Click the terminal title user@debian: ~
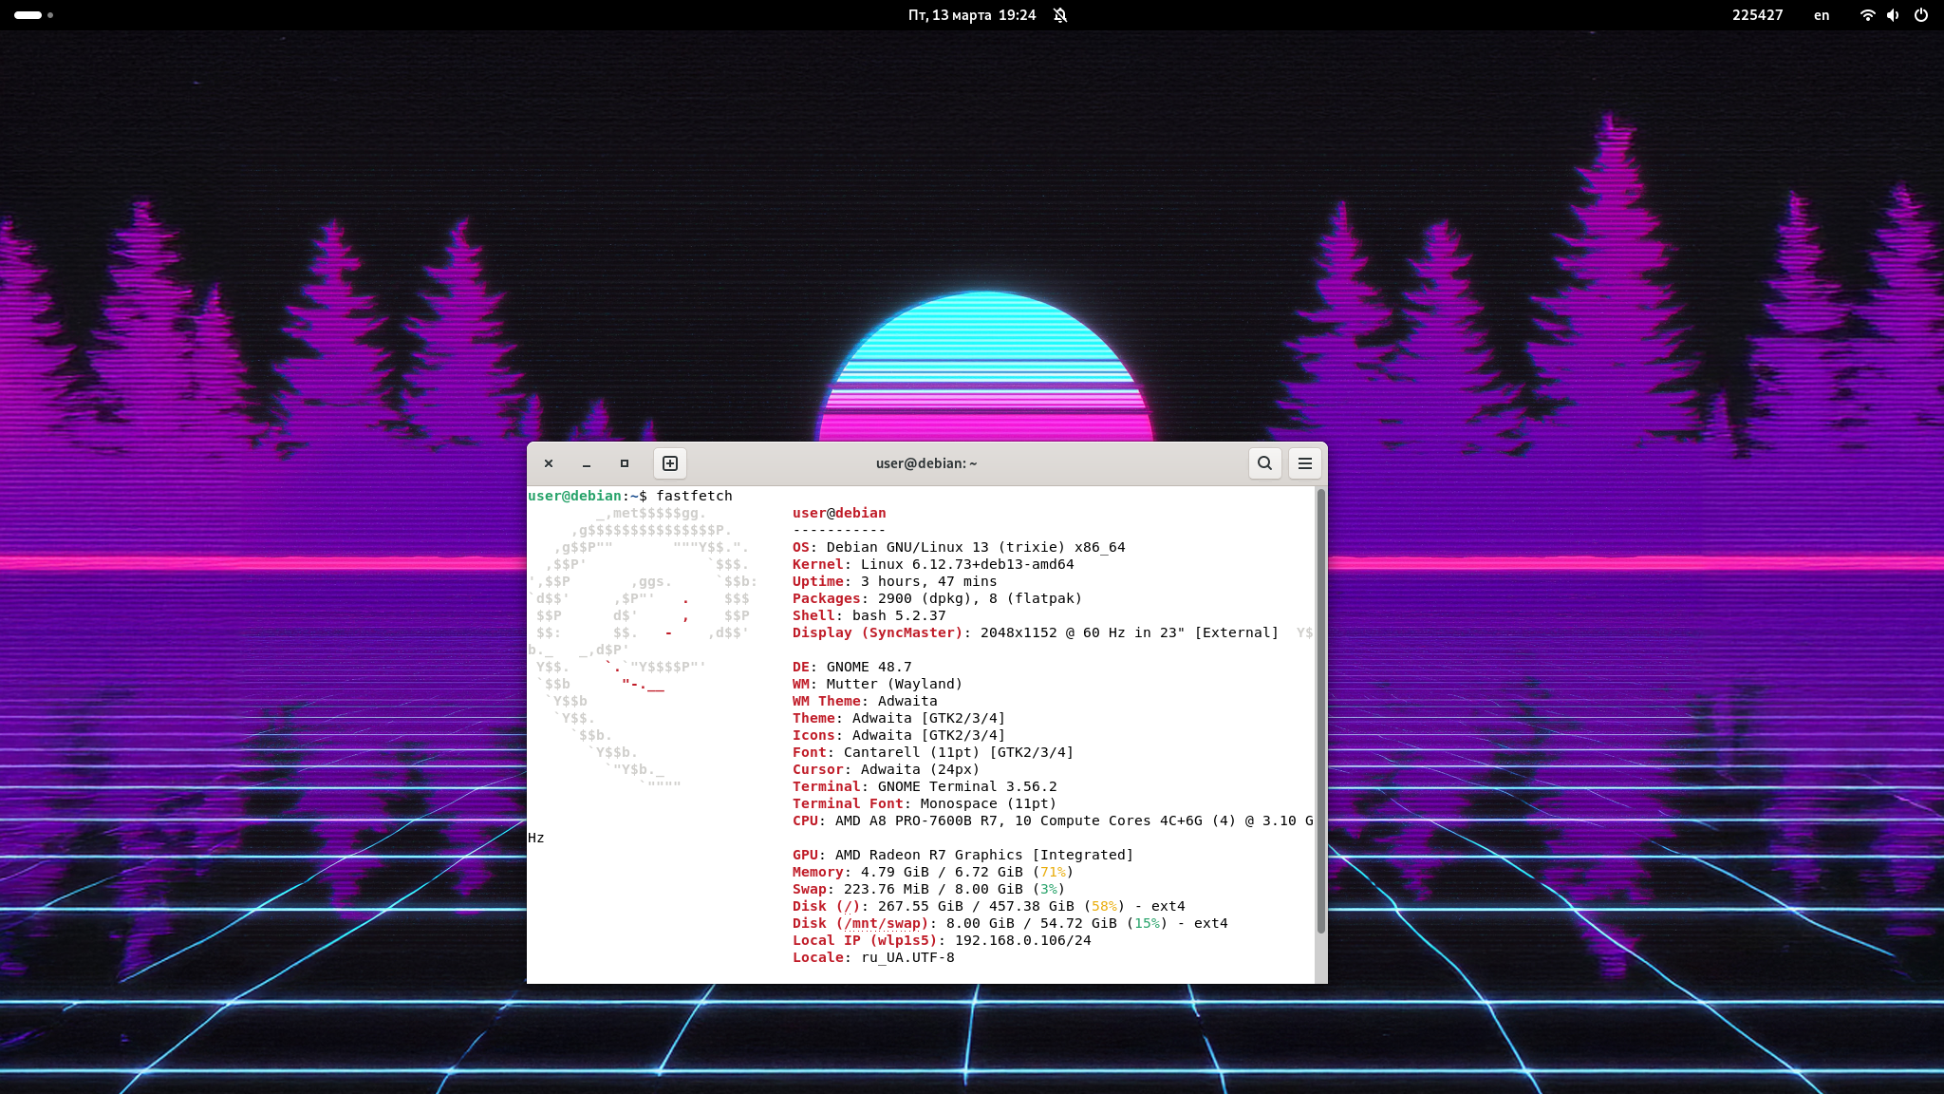 [926, 463]
